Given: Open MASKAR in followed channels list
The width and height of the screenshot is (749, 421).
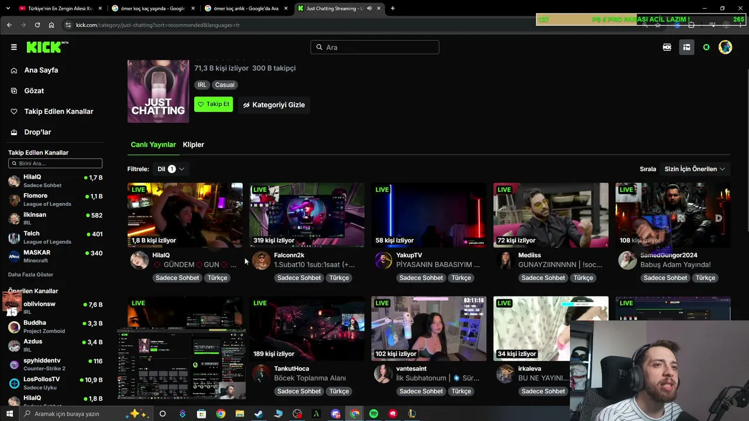Looking at the screenshot, I should tap(56, 256).
